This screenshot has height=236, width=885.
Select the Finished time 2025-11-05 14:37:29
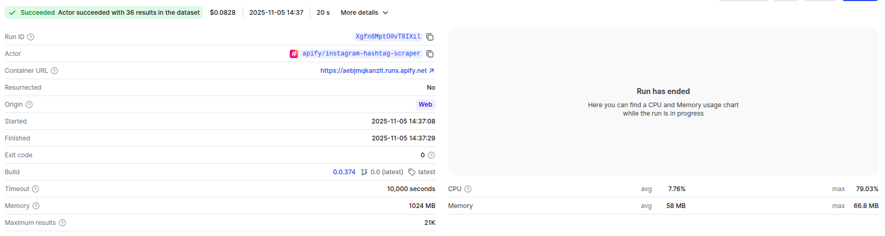click(x=403, y=138)
